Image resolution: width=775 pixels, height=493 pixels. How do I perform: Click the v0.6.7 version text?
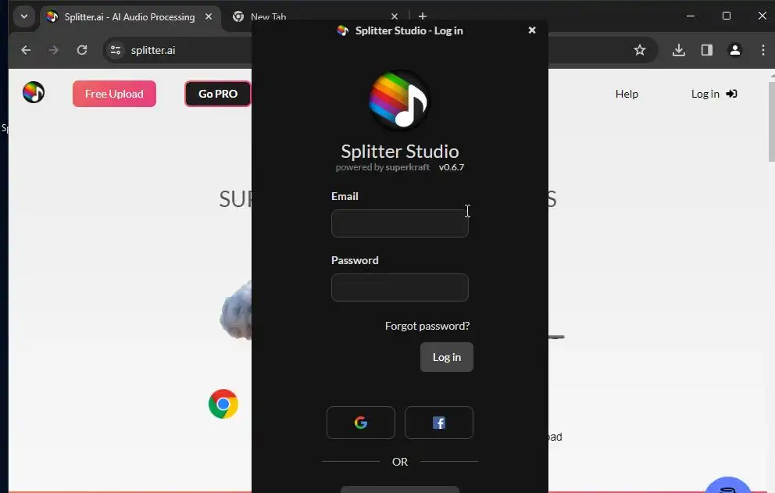pyautogui.click(x=452, y=167)
